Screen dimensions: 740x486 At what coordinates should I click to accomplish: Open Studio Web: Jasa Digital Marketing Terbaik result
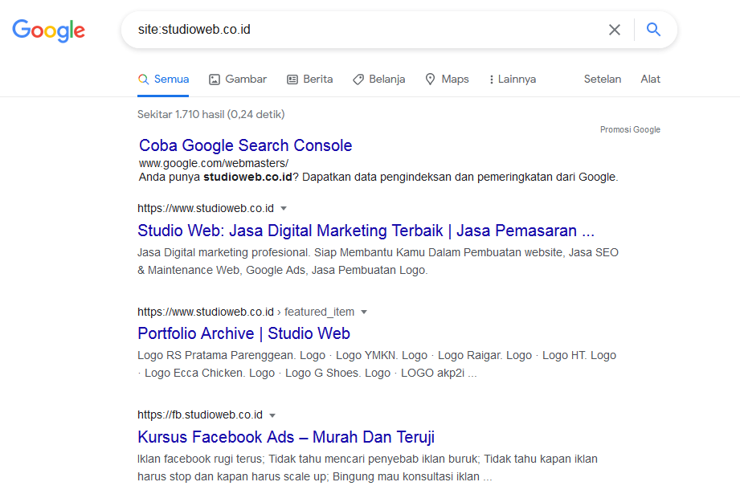(366, 231)
